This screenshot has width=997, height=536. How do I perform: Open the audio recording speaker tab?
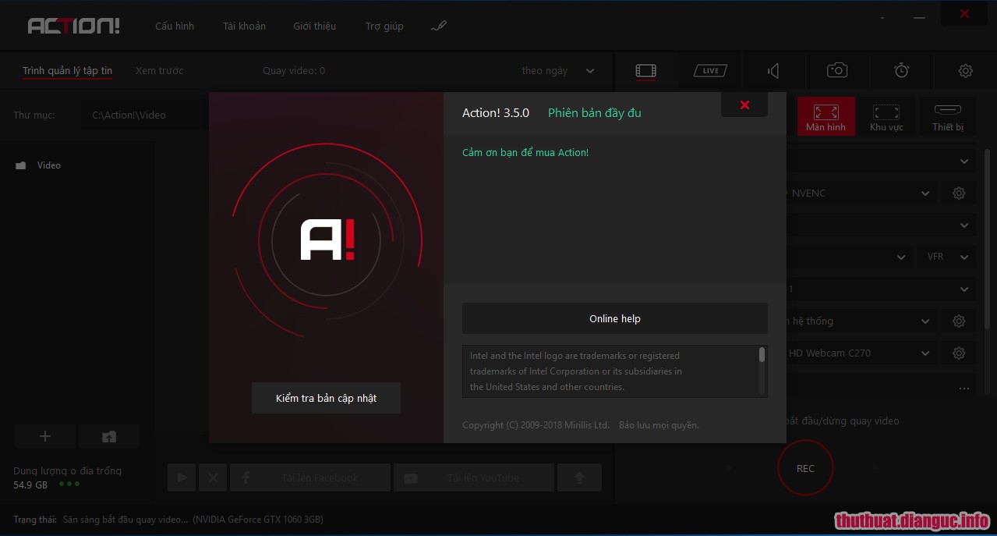pos(773,71)
